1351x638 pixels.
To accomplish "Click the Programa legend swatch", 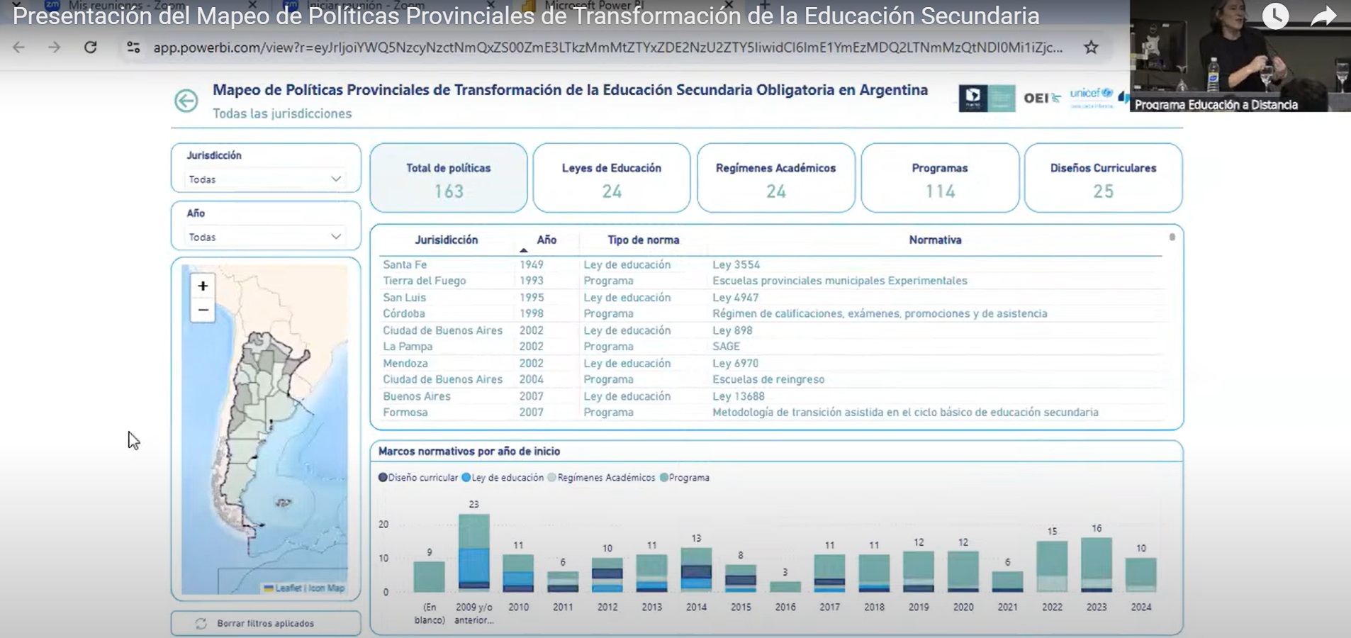I will (664, 477).
